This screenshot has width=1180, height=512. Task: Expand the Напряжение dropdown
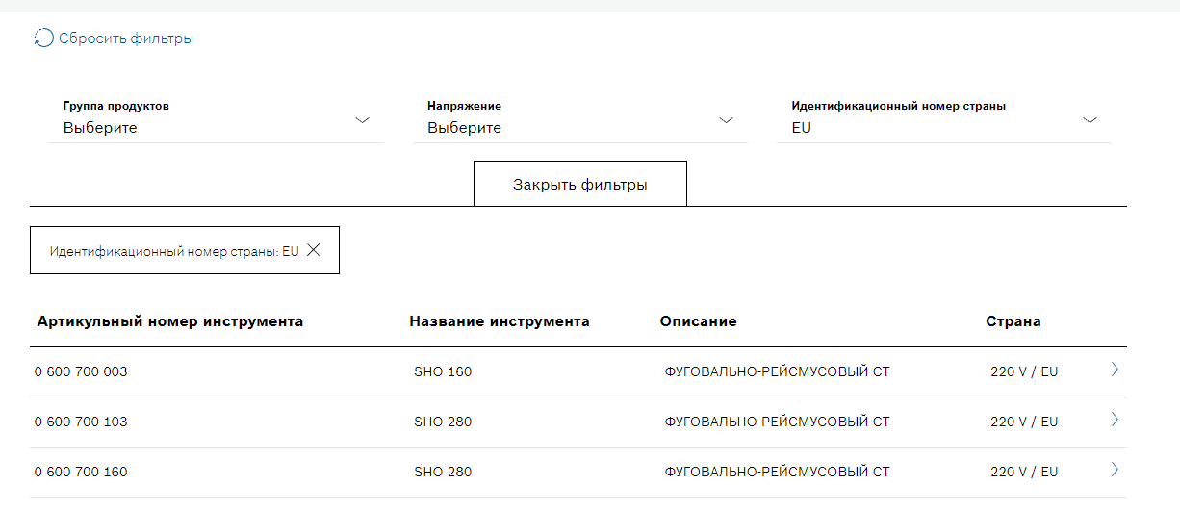pos(580,119)
